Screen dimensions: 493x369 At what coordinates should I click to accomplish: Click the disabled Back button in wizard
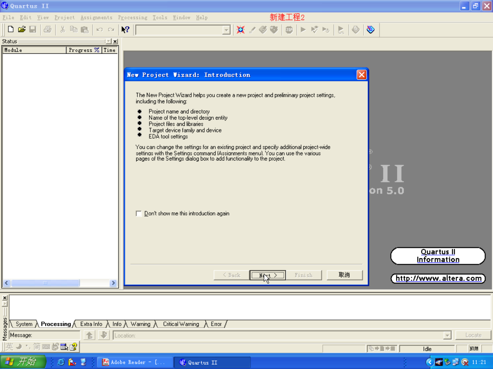231,275
